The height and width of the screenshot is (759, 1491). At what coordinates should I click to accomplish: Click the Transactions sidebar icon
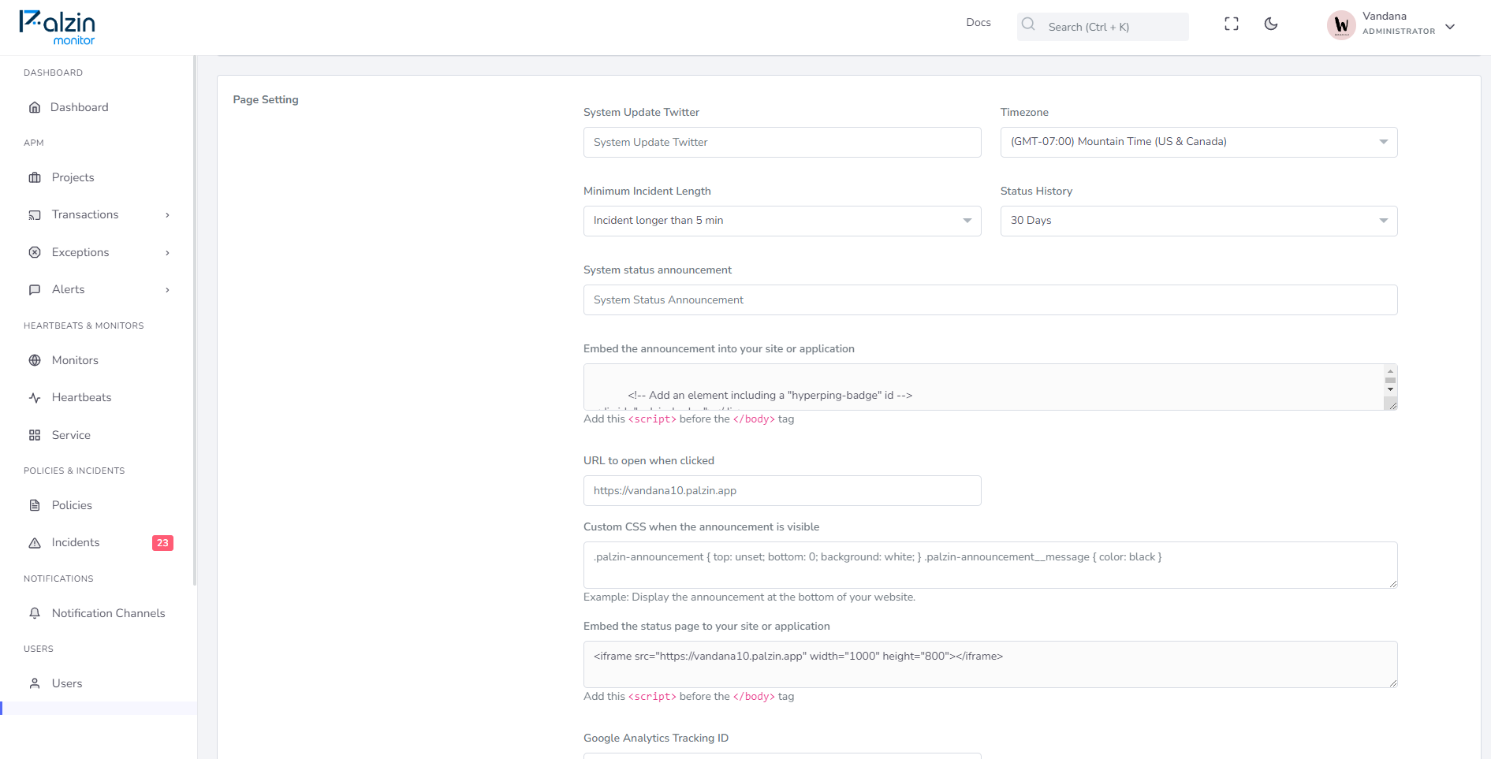coord(35,215)
